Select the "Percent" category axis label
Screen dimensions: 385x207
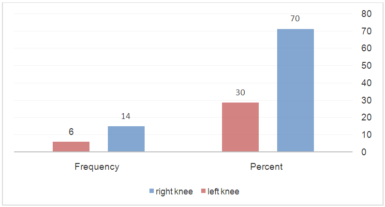tap(267, 167)
